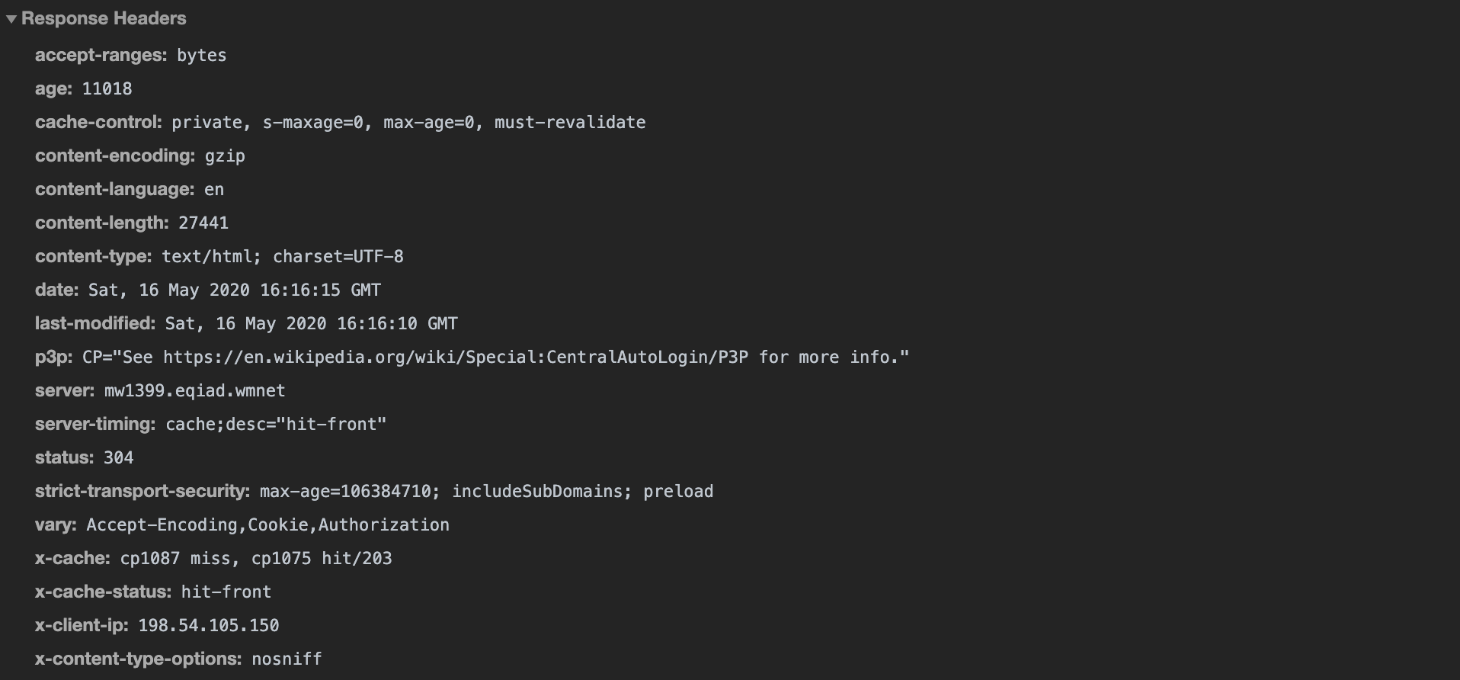
Task: Click the content-length value 27441
Action: coord(203,223)
